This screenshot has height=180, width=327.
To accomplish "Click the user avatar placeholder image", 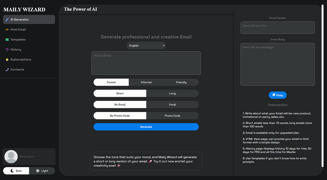I will 11,157.
